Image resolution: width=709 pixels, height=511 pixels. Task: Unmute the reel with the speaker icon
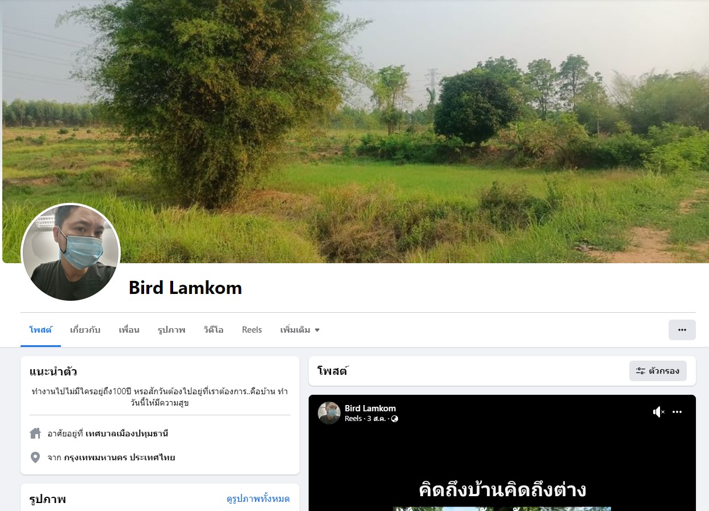(x=658, y=412)
